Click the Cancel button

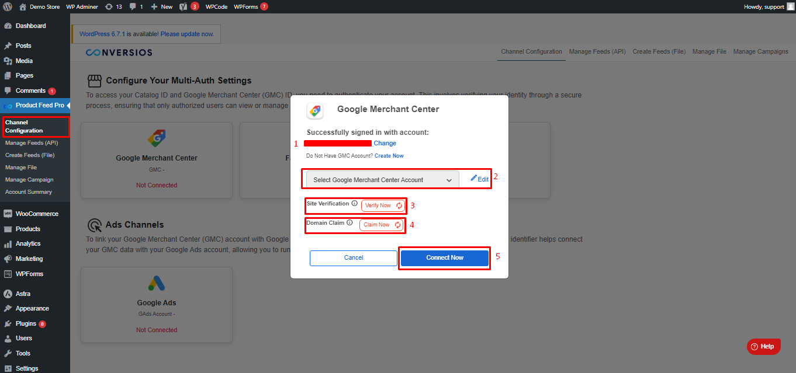[354, 258]
